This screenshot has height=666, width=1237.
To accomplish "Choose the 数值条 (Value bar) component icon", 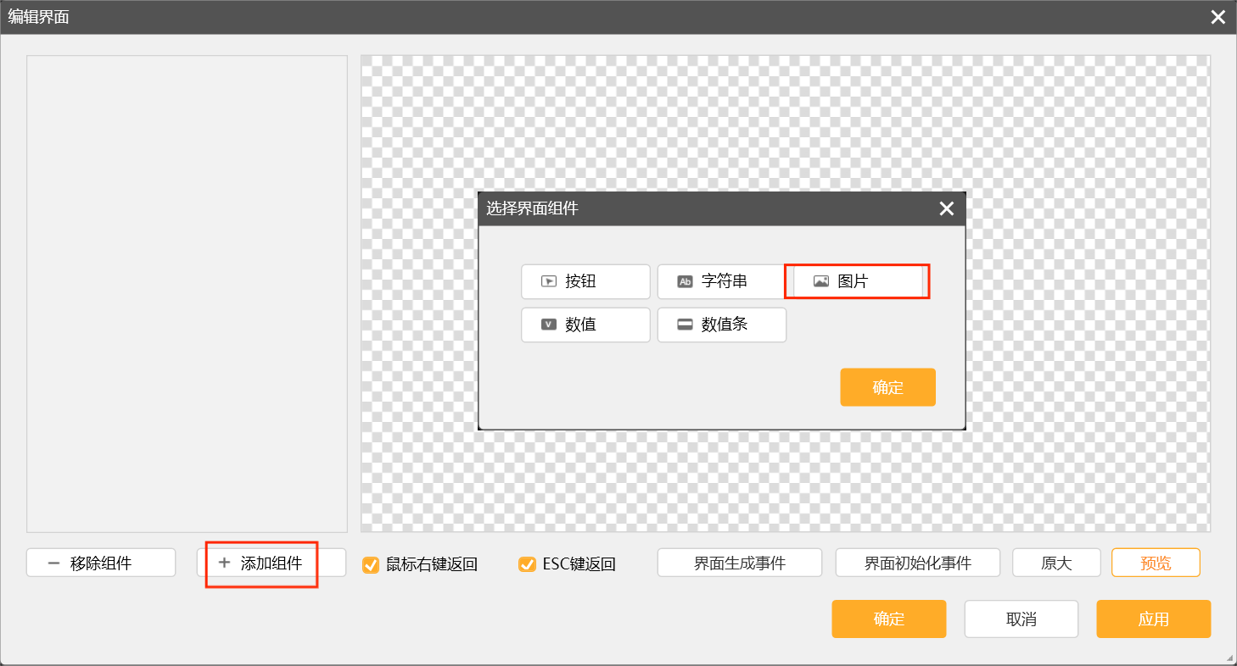I will [685, 325].
